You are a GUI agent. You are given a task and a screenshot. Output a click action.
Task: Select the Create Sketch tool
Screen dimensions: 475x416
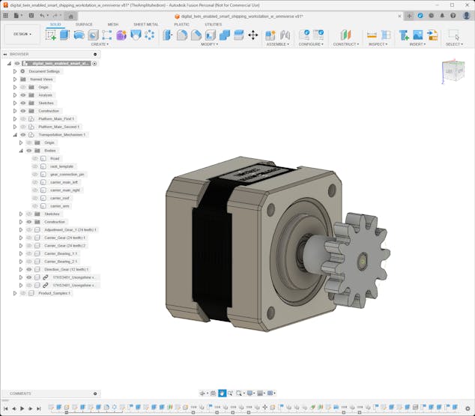pyautogui.click(x=51, y=34)
